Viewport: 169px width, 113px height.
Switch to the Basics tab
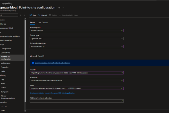coord(32,22)
